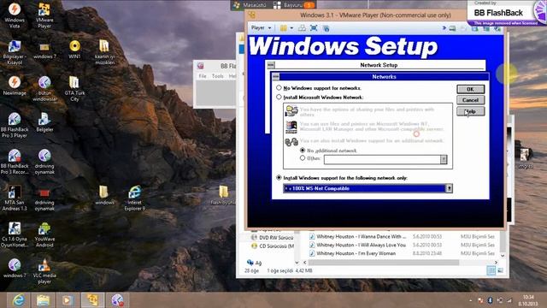This screenshot has width=547, height=308.
Task: Select 'Whitney Houston - I Will Always Love You' file
Action: (x=357, y=245)
